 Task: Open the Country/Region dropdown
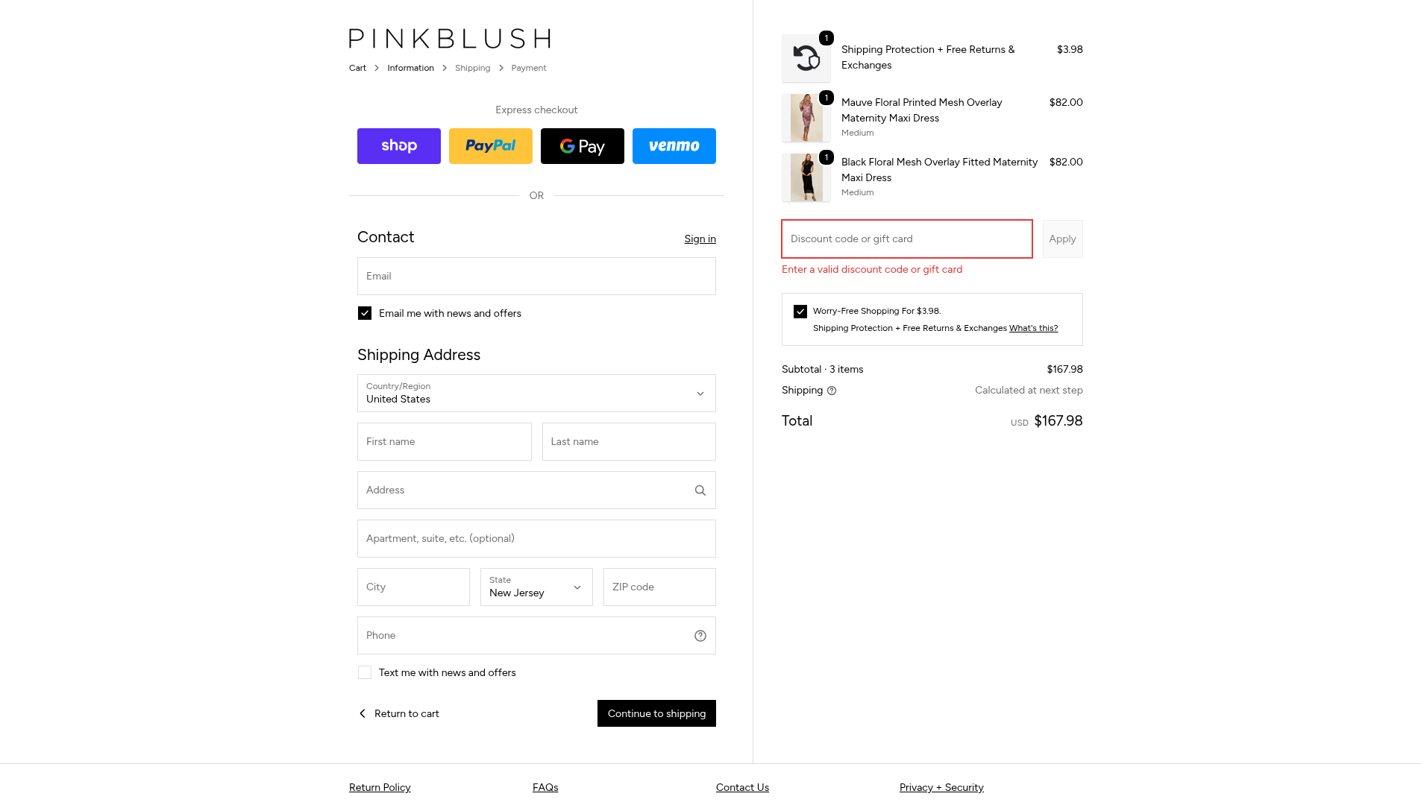536,394
